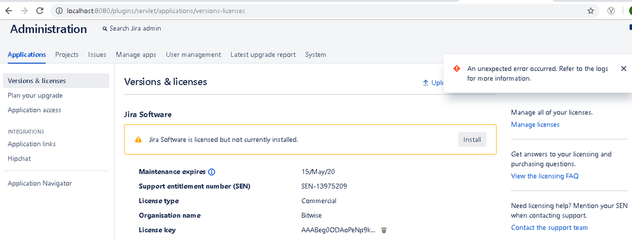
Task: Open the System tab
Action: tap(316, 54)
